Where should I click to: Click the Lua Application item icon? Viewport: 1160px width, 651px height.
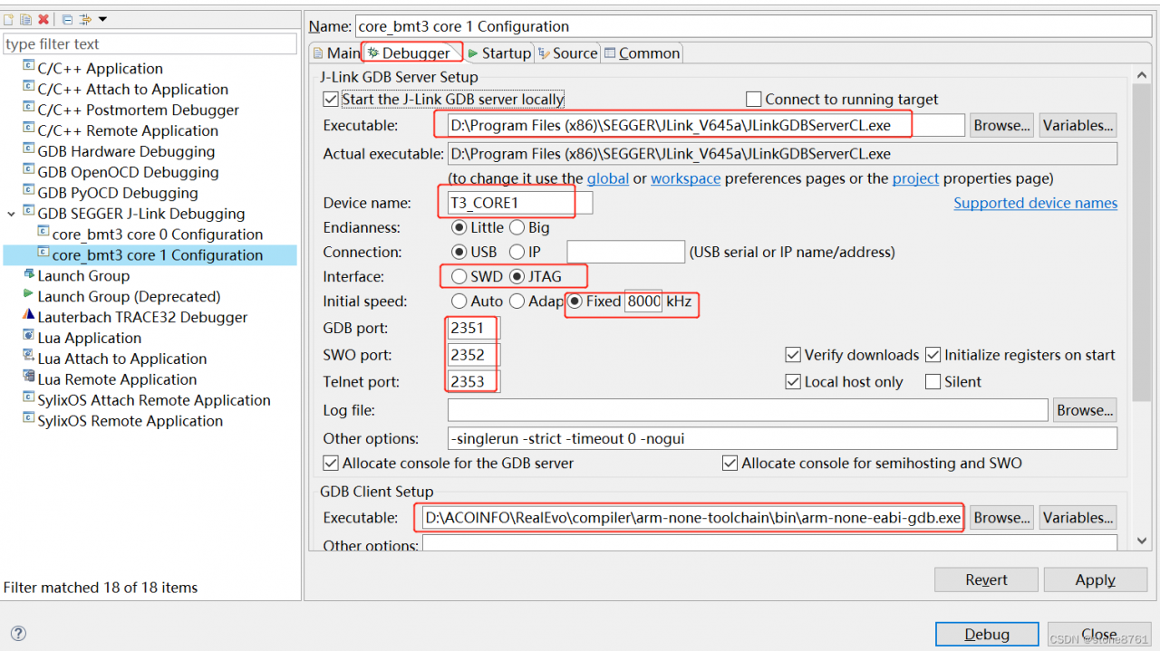pos(29,336)
